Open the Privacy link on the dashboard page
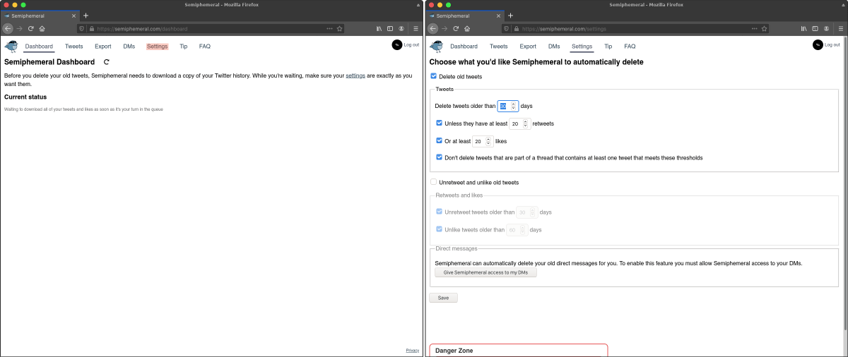848x357 pixels. click(413, 350)
